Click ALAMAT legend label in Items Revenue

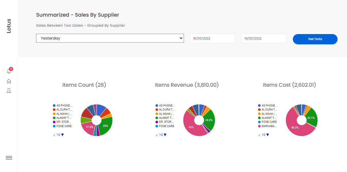point(167,118)
